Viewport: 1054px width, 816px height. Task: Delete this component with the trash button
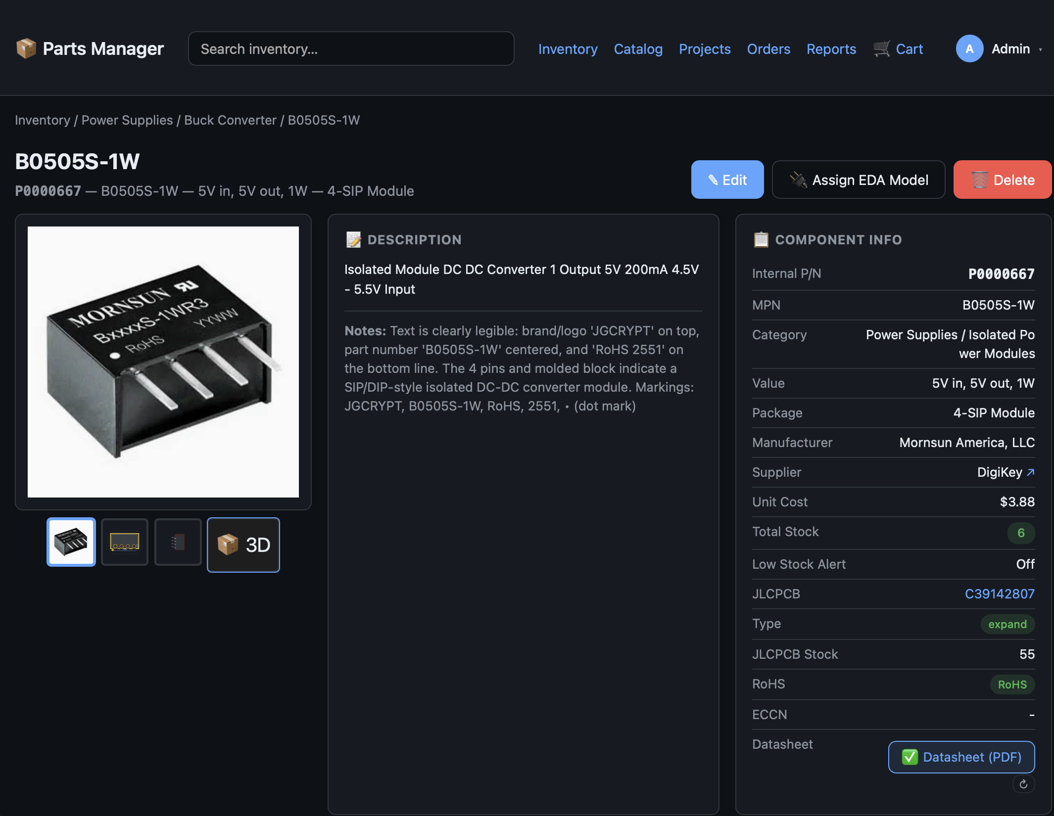[x=1002, y=180]
